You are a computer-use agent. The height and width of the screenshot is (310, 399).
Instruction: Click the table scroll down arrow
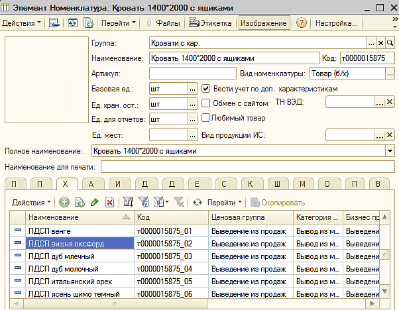pos(384,291)
